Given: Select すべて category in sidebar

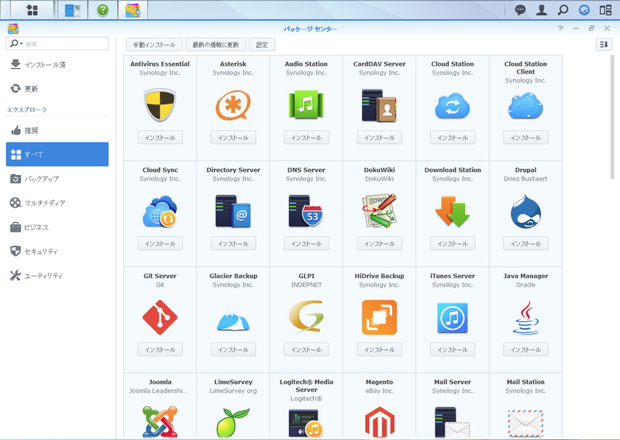Looking at the screenshot, I should (57, 154).
